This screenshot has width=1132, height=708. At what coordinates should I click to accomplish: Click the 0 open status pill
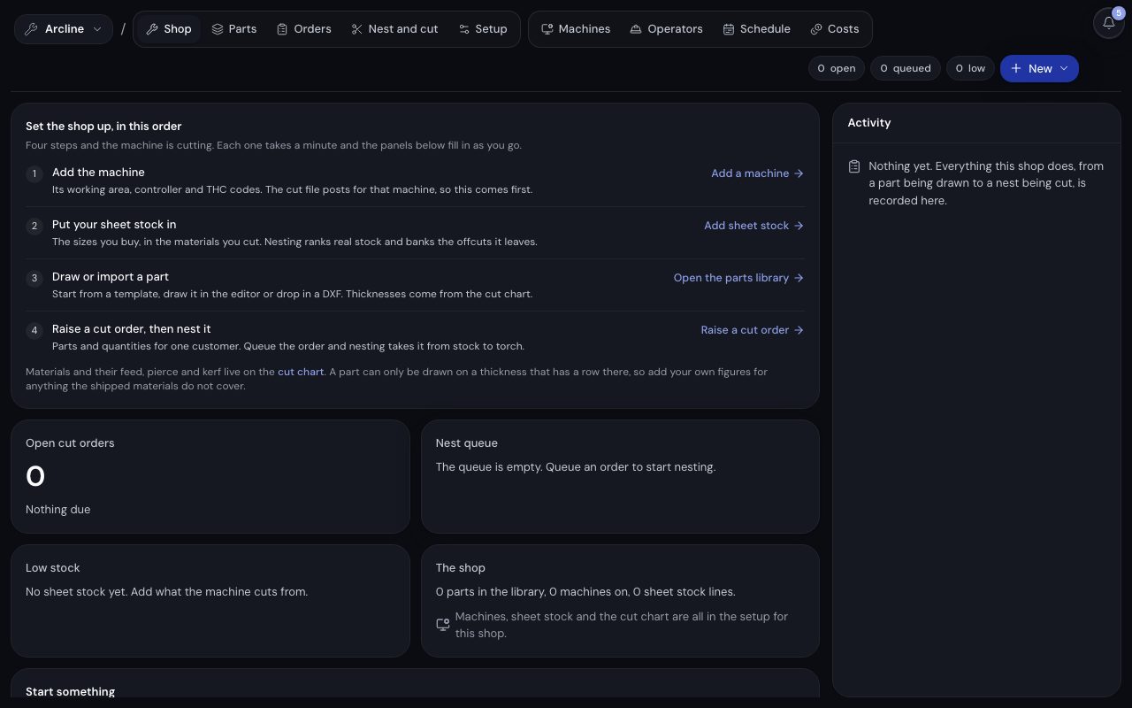point(837,68)
